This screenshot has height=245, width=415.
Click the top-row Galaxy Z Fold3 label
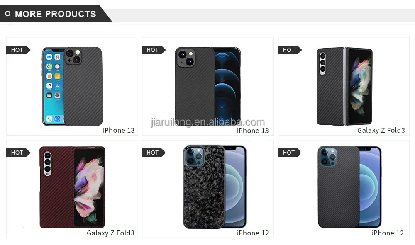pos(381,130)
